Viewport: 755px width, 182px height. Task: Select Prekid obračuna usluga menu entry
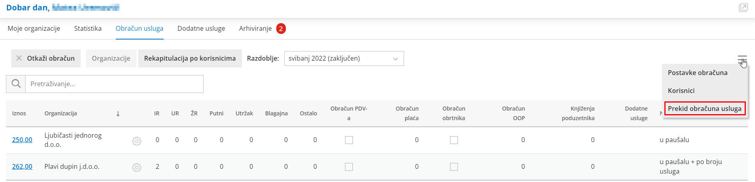point(704,109)
